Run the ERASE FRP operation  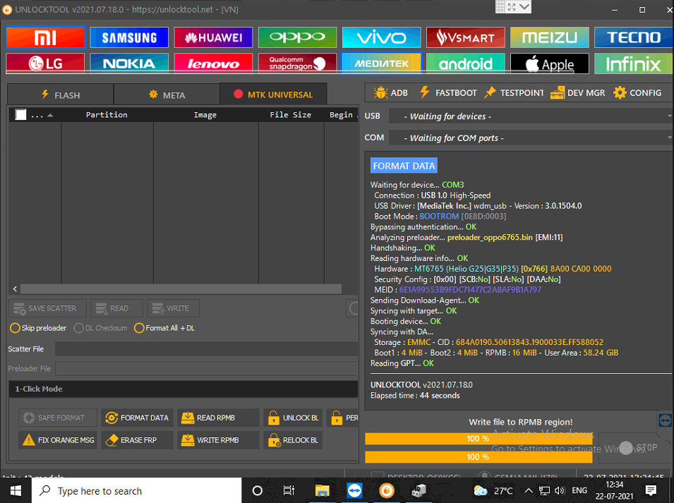137,440
